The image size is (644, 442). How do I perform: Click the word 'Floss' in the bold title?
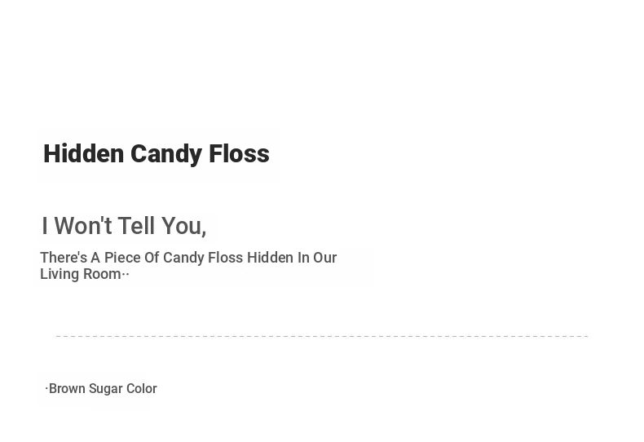point(239,153)
